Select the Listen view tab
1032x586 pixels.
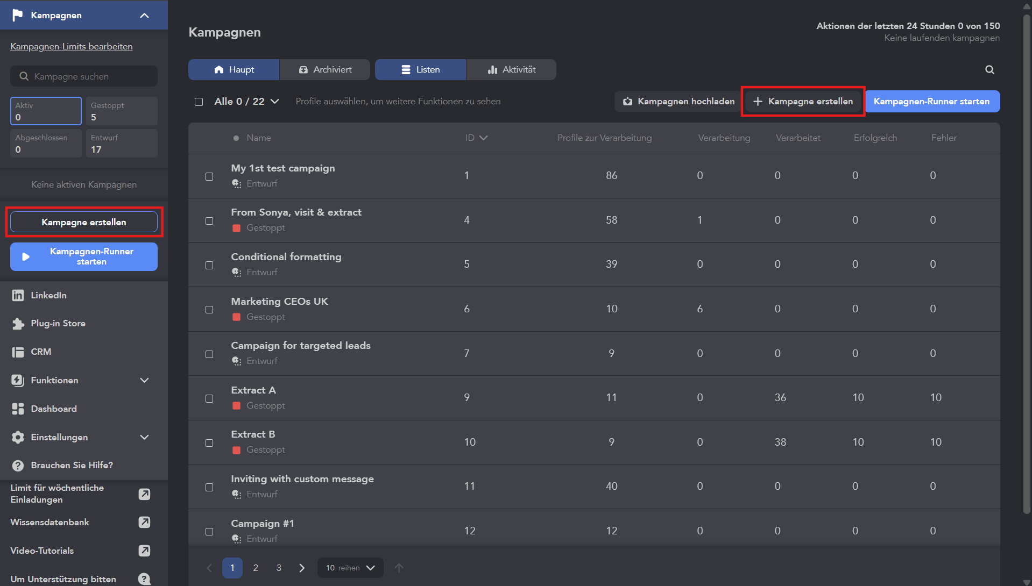(420, 70)
